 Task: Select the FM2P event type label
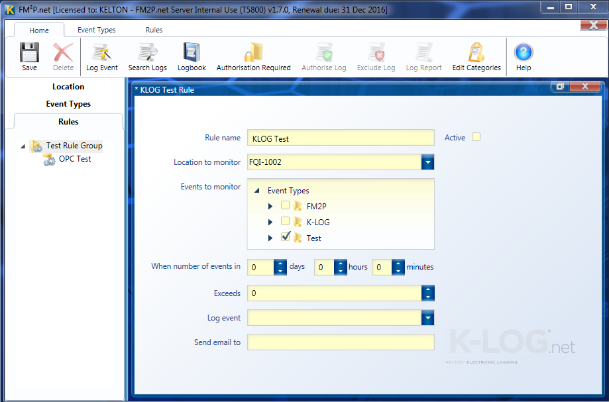click(x=317, y=207)
